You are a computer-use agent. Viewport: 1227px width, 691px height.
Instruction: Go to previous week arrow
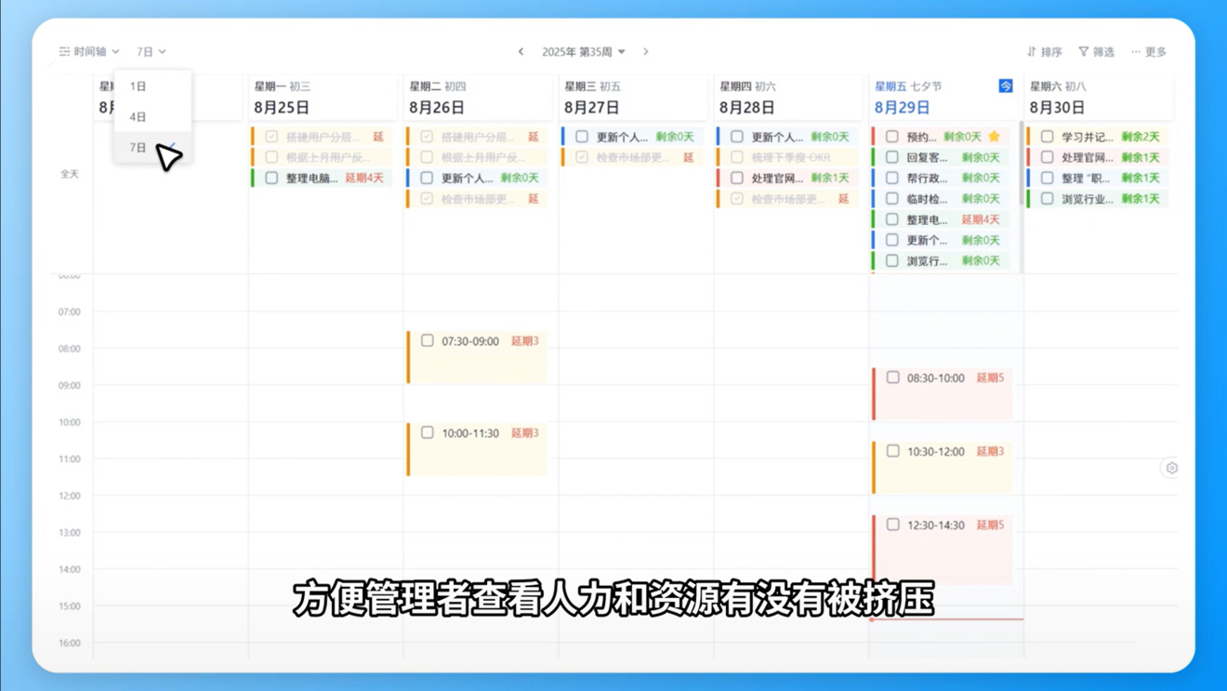521,52
